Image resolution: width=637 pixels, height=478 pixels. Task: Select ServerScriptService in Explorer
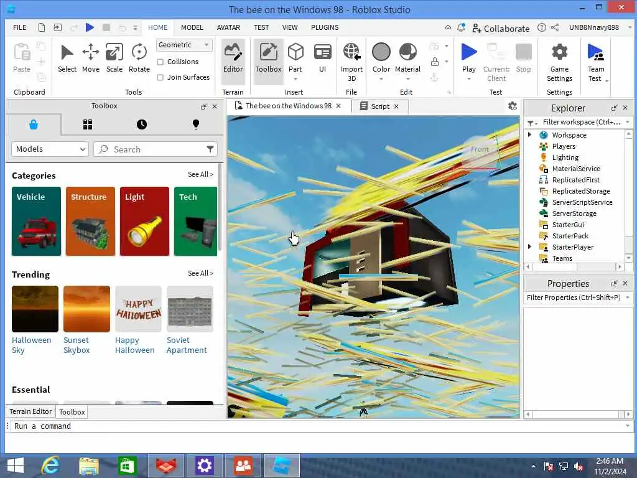click(582, 202)
